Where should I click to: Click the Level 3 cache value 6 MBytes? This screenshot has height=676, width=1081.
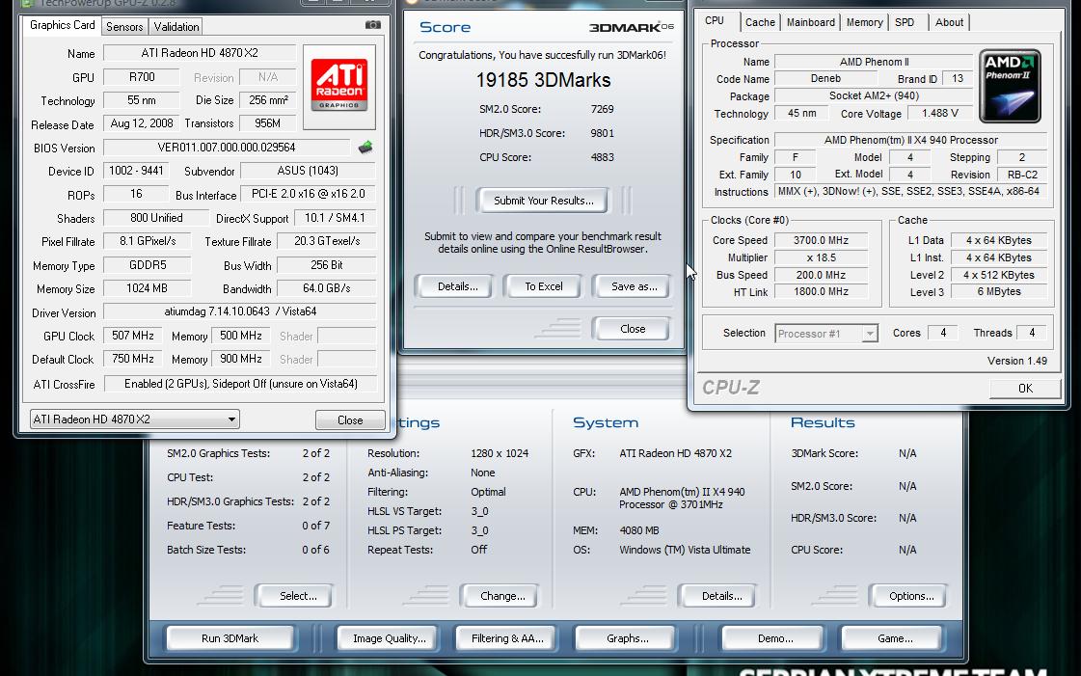(999, 291)
